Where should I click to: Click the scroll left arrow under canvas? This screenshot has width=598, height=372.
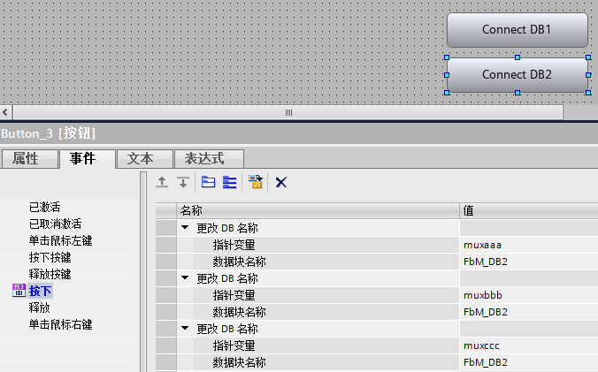pos(6,112)
